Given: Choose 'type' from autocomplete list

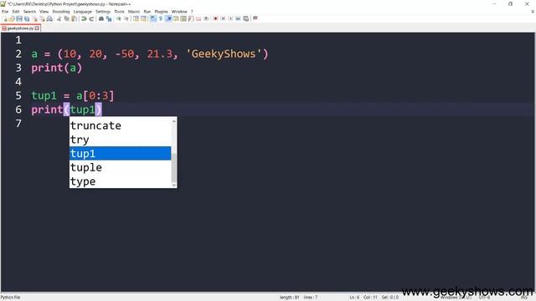Looking at the screenshot, I should [120, 181].
